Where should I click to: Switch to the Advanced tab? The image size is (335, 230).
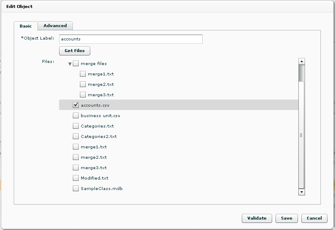tap(55, 26)
